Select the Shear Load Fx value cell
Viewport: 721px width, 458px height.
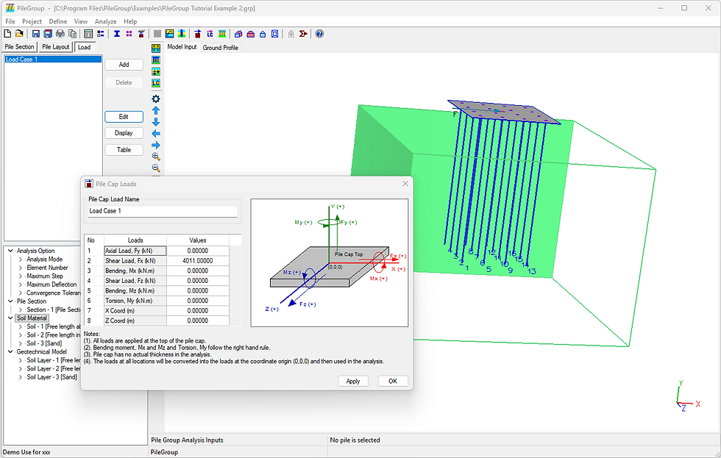(198, 261)
